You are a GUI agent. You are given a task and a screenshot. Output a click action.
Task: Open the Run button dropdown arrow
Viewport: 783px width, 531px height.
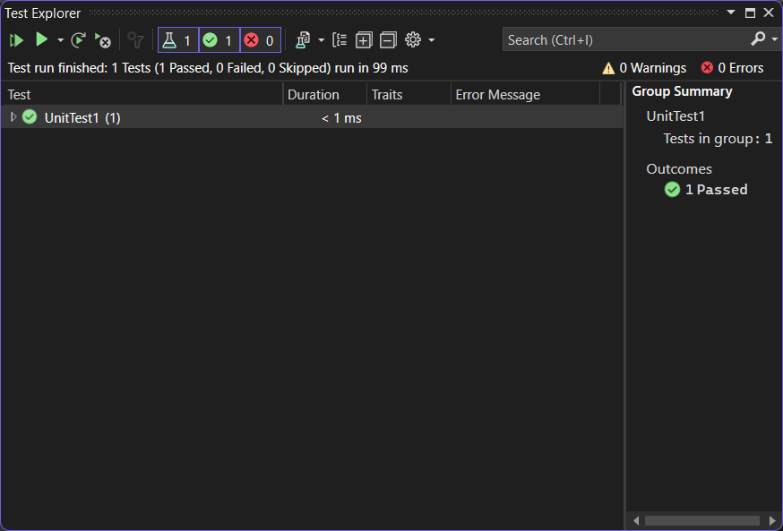[60, 40]
